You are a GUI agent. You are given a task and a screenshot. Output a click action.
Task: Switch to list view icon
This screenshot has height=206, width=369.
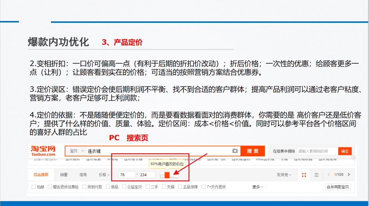pyautogui.click(x=316, y=175)
